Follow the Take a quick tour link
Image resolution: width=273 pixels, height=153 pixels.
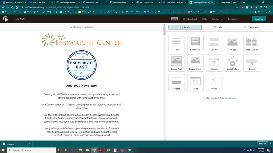(228, 98)
